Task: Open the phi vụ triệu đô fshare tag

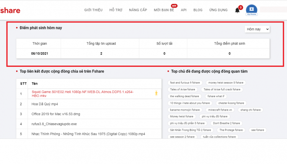Action: (x=215, y=116)
